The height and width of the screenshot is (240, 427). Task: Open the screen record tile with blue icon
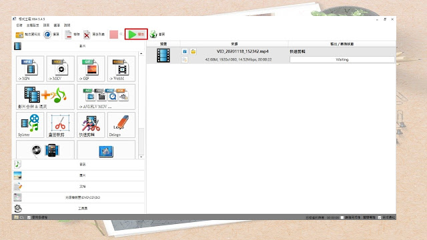(x=106, y=150)
